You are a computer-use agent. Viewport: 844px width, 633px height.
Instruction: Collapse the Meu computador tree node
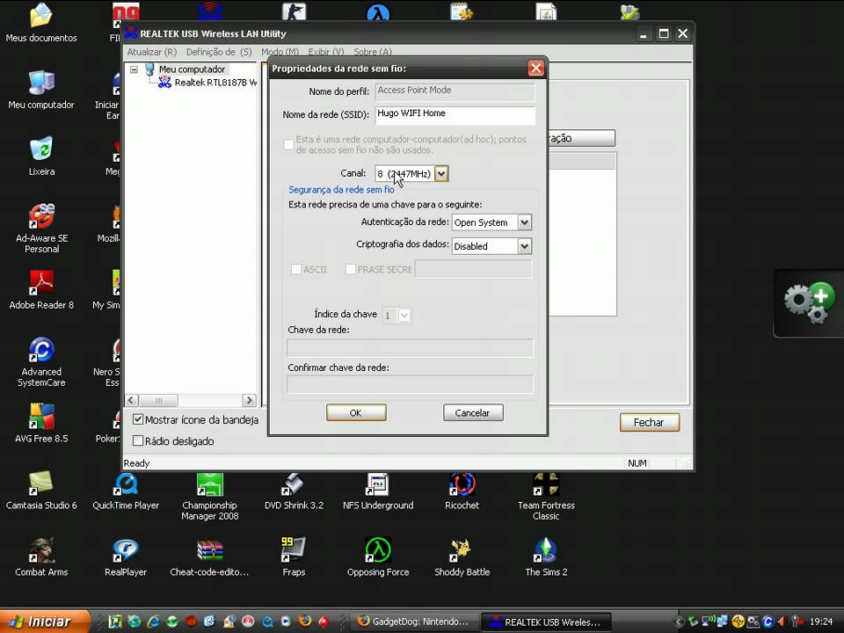click(x=134, y=69)
